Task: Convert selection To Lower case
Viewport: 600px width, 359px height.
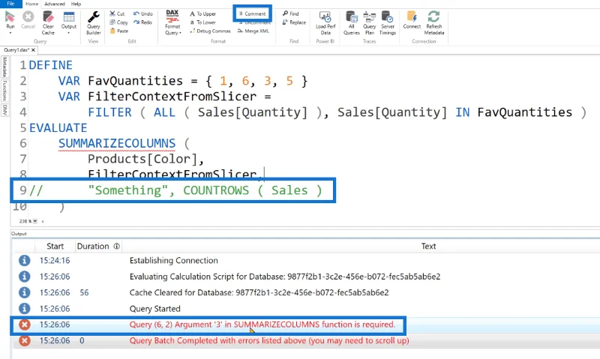Action: coord(202,22)
